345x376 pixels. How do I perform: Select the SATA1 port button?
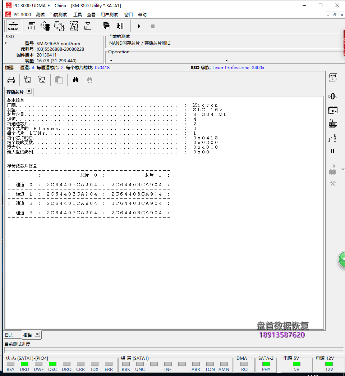[13, 26]
